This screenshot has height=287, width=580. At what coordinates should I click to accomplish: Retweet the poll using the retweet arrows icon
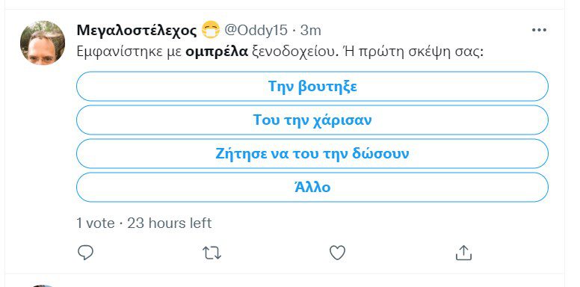coord(212,253)
